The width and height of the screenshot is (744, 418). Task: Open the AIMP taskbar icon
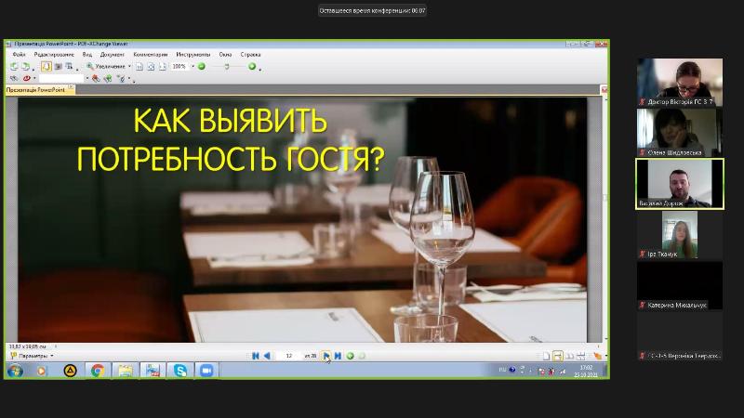[71, 371]
